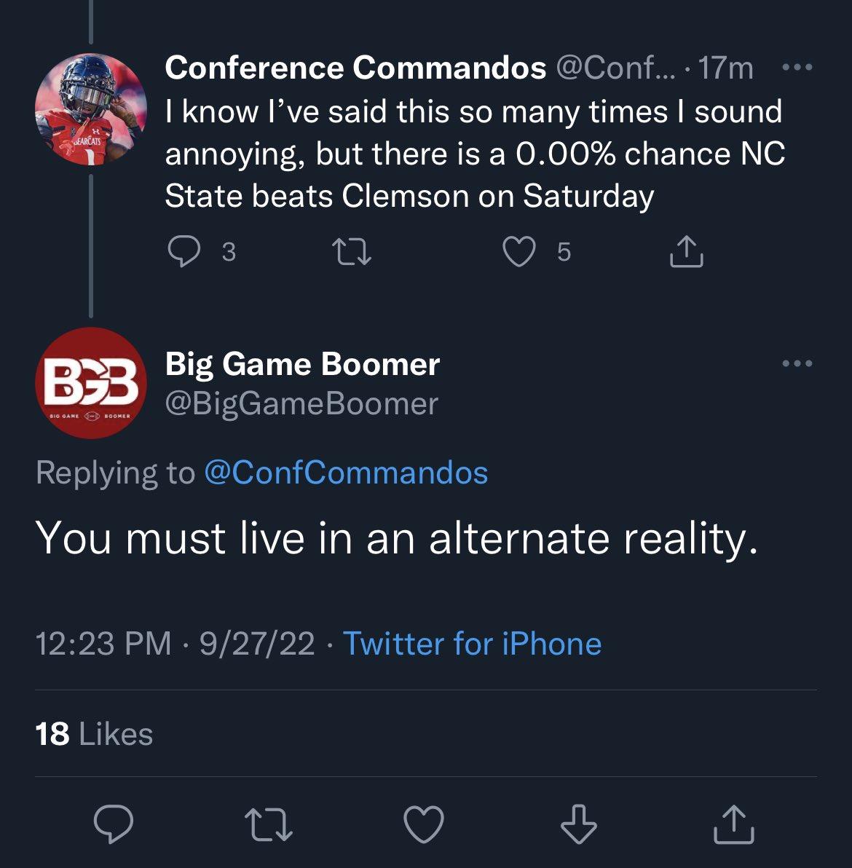Retweet Big Game Boomer's reply
852x868 pixels.
[x=268, y=824]
